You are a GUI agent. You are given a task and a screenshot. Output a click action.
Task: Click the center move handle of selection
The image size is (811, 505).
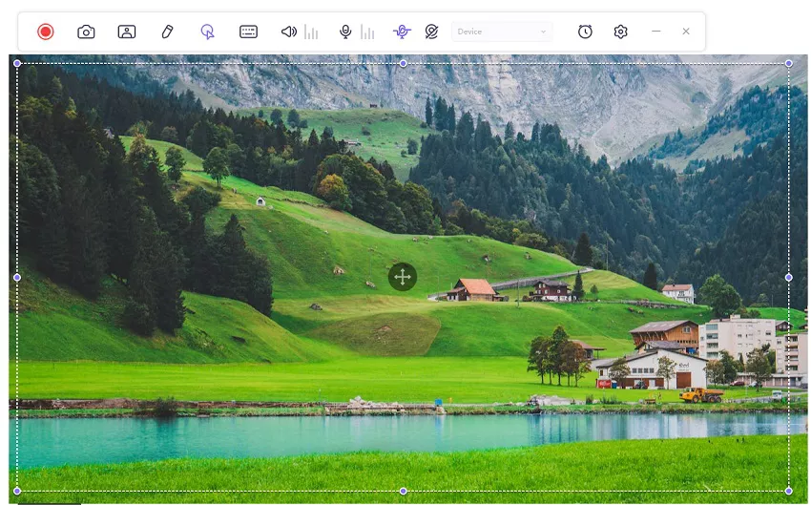tap(403, 277)
